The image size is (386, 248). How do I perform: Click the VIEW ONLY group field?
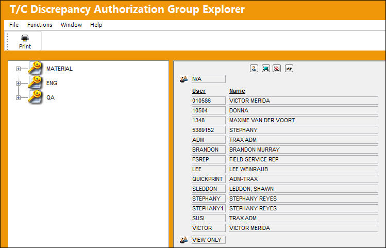(x=209, y=240)
